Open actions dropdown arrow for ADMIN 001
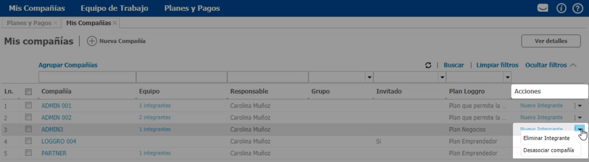Image resolution: width=589 pixels, height=162 pixels. pyautogui.click(x=580, y=106)
